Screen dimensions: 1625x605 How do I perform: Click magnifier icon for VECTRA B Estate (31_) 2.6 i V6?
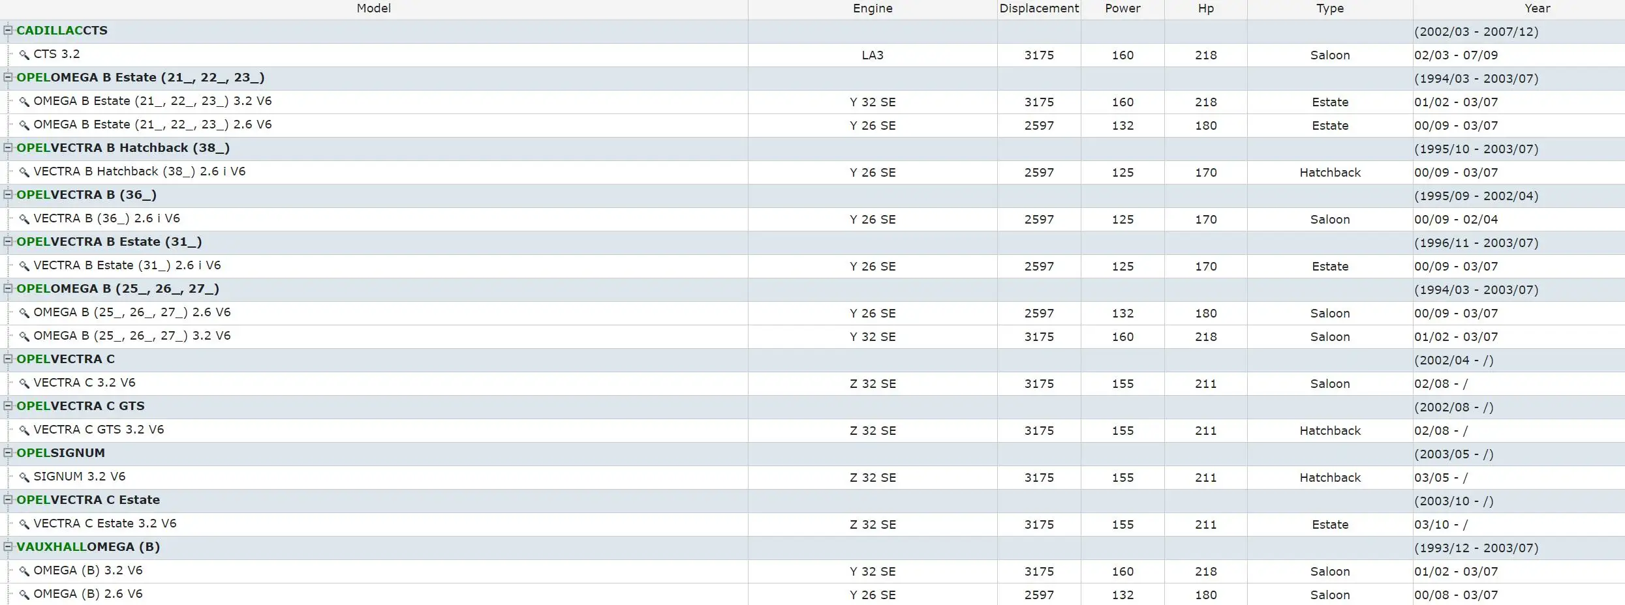pyautogui.click(x=24, y=266)
